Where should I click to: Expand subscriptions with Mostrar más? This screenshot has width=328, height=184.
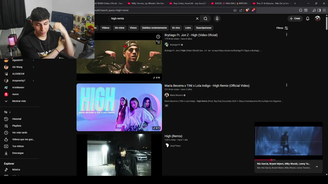[19, 101]
